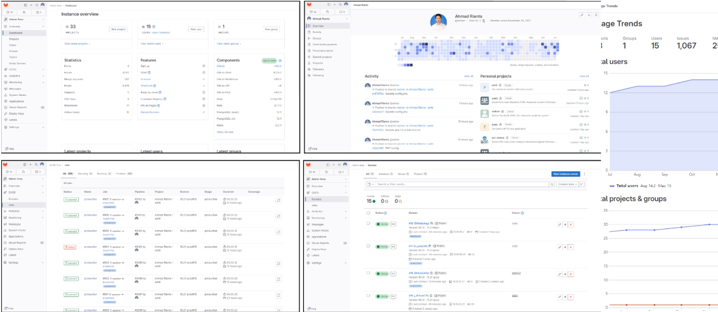Select Pending tab in Jobs window
Image resolution: width=718 pixels, height=312 pixels.
coord(85,174)
